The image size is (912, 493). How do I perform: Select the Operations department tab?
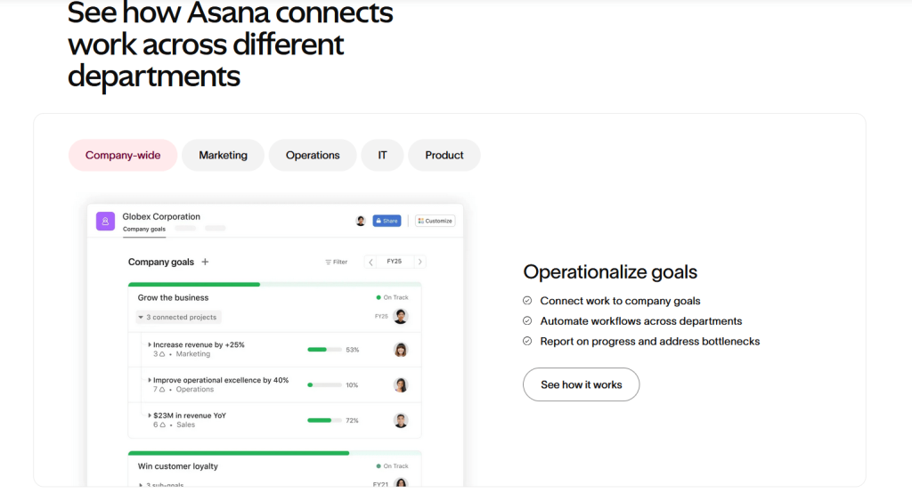point(313,155)
